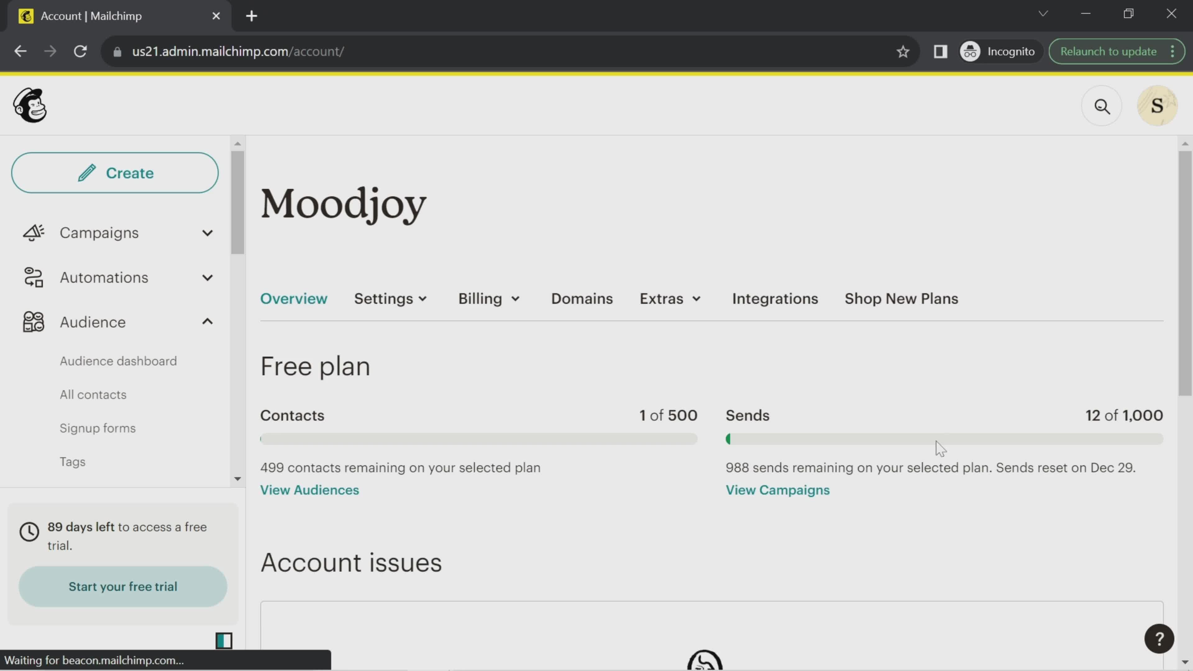The height and width of the screenshot is (671, 1193).
Task: Expand the Settings dropdown menu
Action: click(390, 298)
